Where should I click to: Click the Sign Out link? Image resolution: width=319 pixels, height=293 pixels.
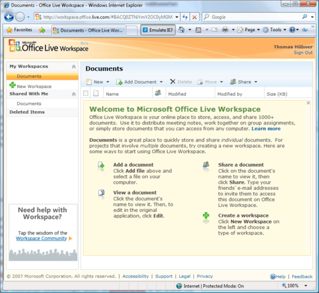tap(303, 52)
